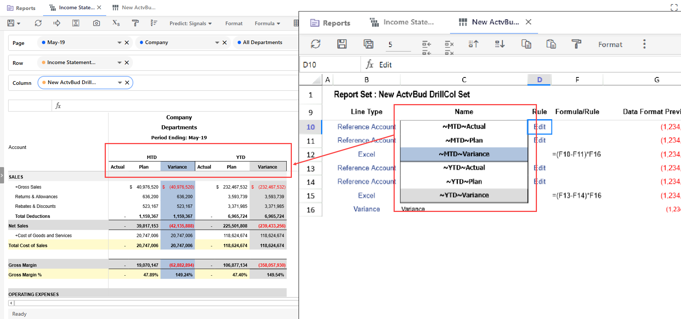Click the Edit link for ~MTD~Plan

(540, 140)
